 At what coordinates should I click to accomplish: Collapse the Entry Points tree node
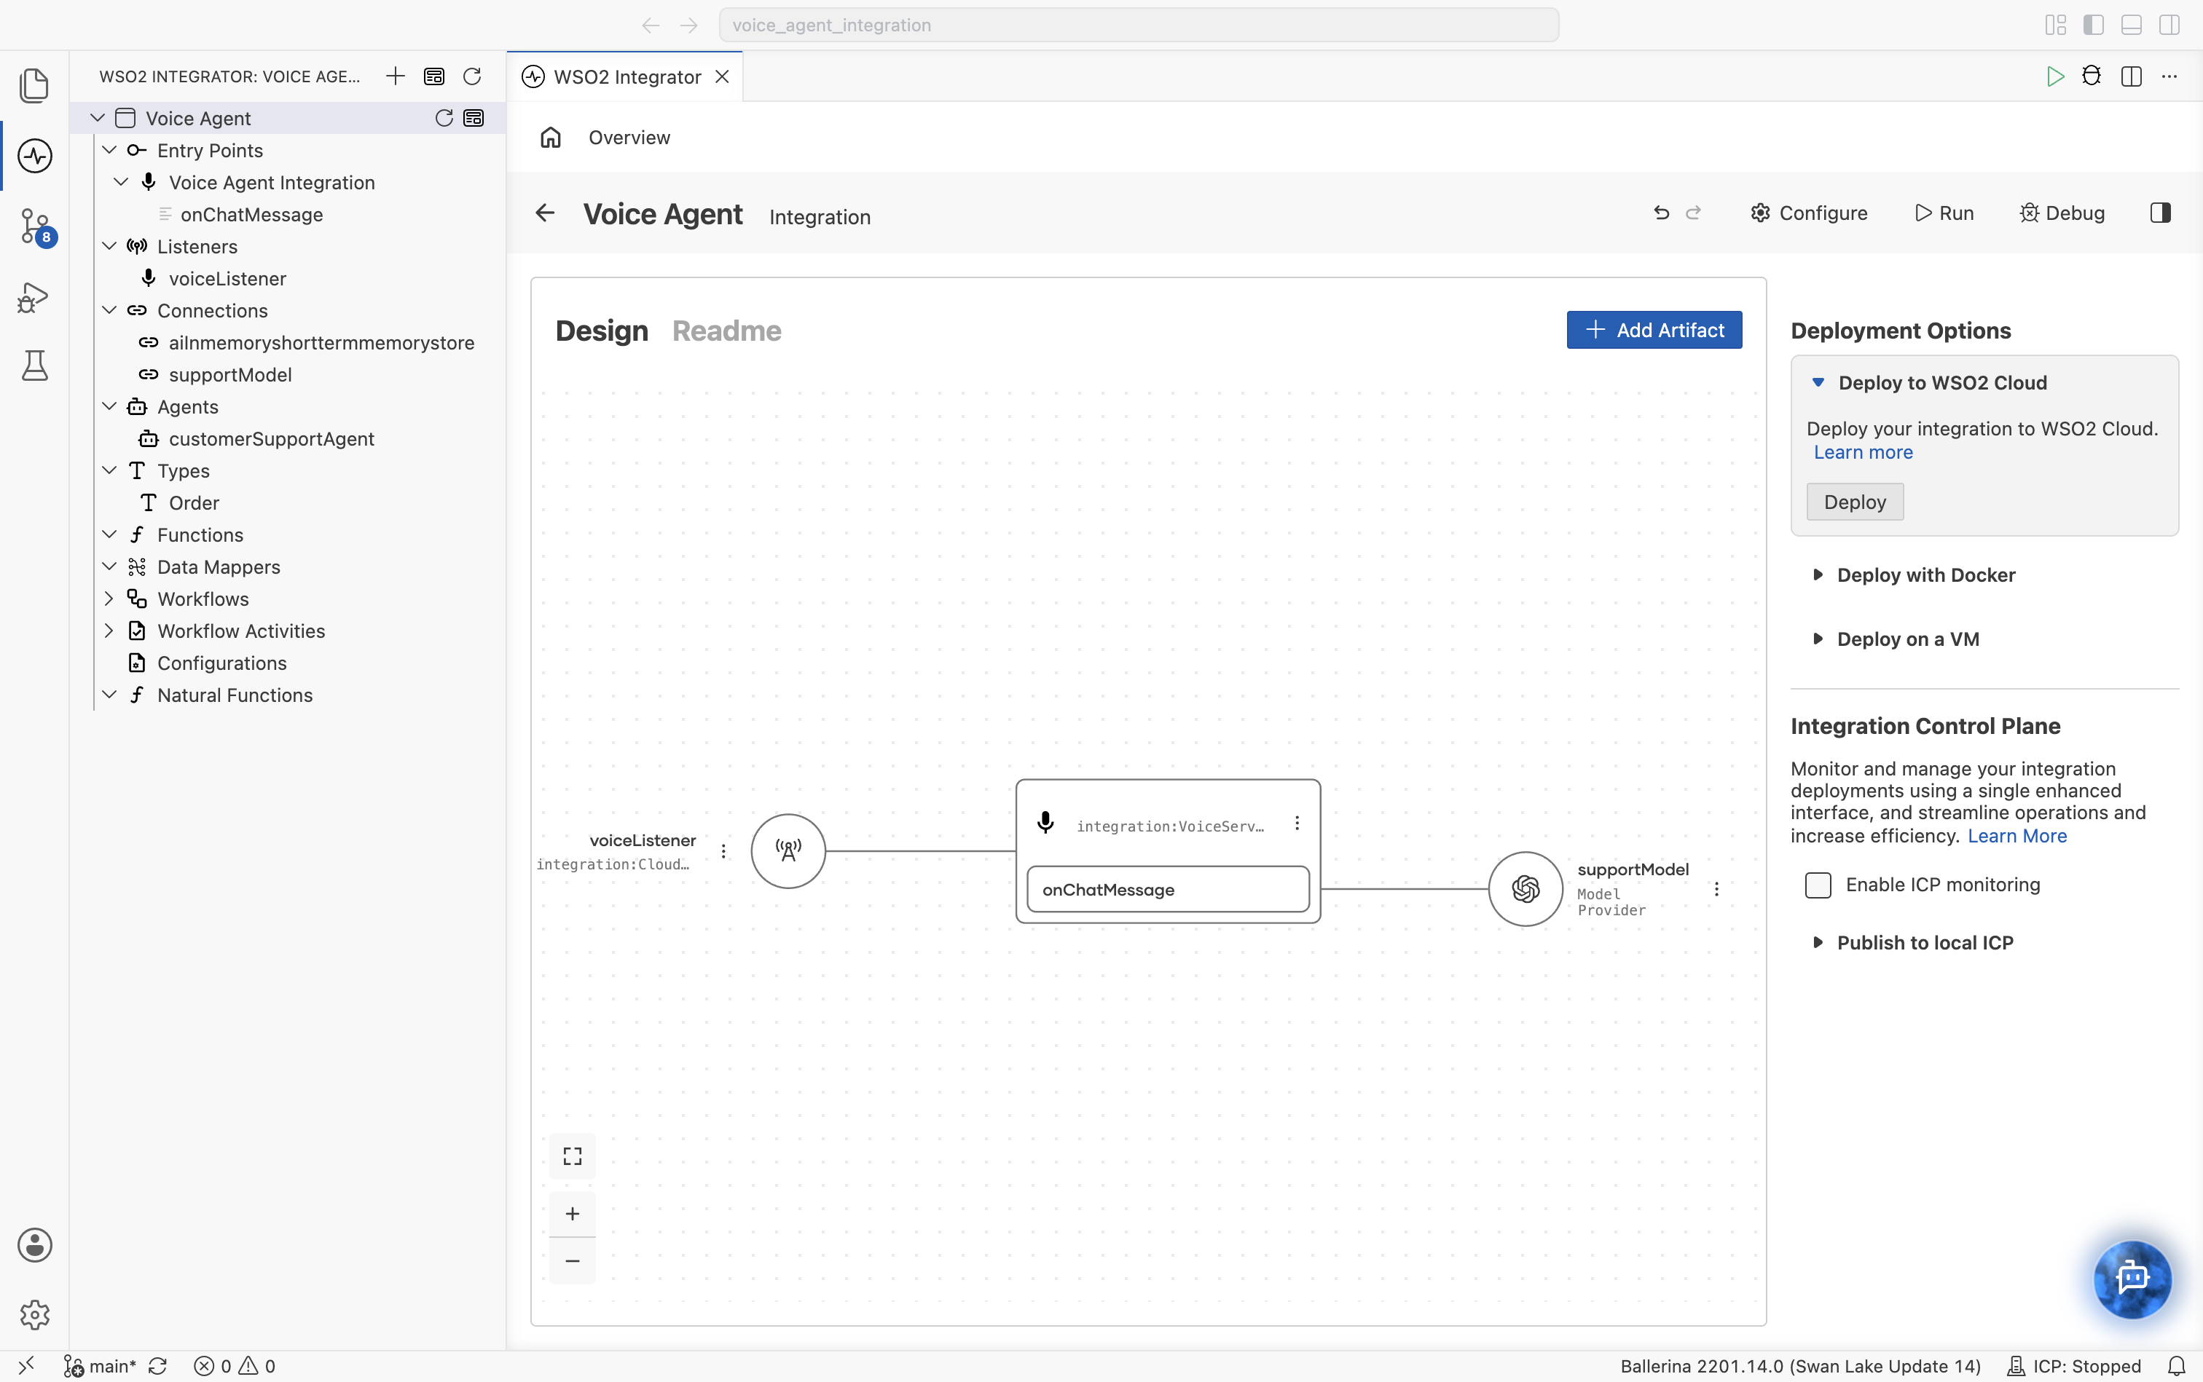109,150
